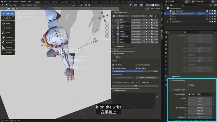Toggle WGT_HAND eye in outliner
The image size is (217, 122).
(x=210, y=22)
